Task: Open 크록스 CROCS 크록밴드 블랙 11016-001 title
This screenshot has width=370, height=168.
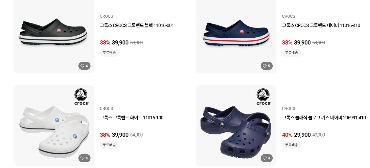Action: [x=137, y=26]
